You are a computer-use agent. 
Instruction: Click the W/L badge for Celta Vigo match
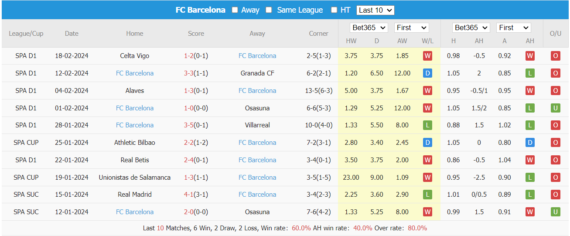[x=427, y=56]
